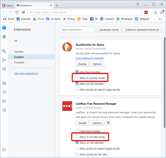Show Disabled extensions
Image resolution: width=166 pixels, height=158 pixels.
point(19,63)
